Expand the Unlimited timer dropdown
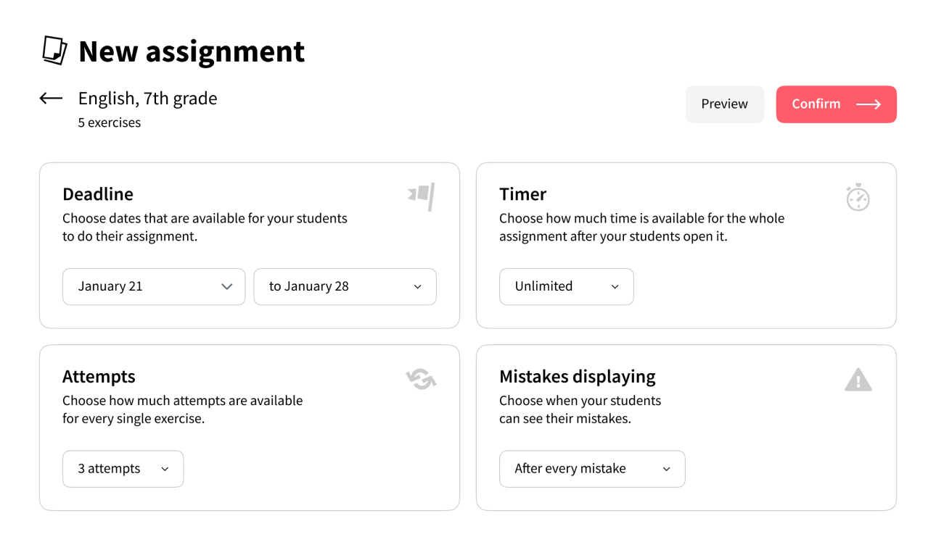The height and width of the screenshot is (550, 936). (x=566, y=286)
